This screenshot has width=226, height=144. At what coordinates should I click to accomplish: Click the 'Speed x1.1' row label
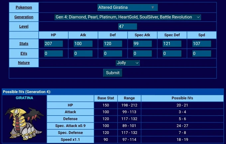[70, 140]
